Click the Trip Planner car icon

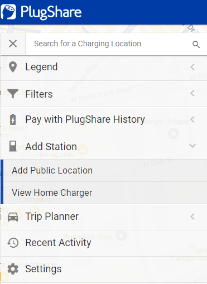[x=13, y=217]
